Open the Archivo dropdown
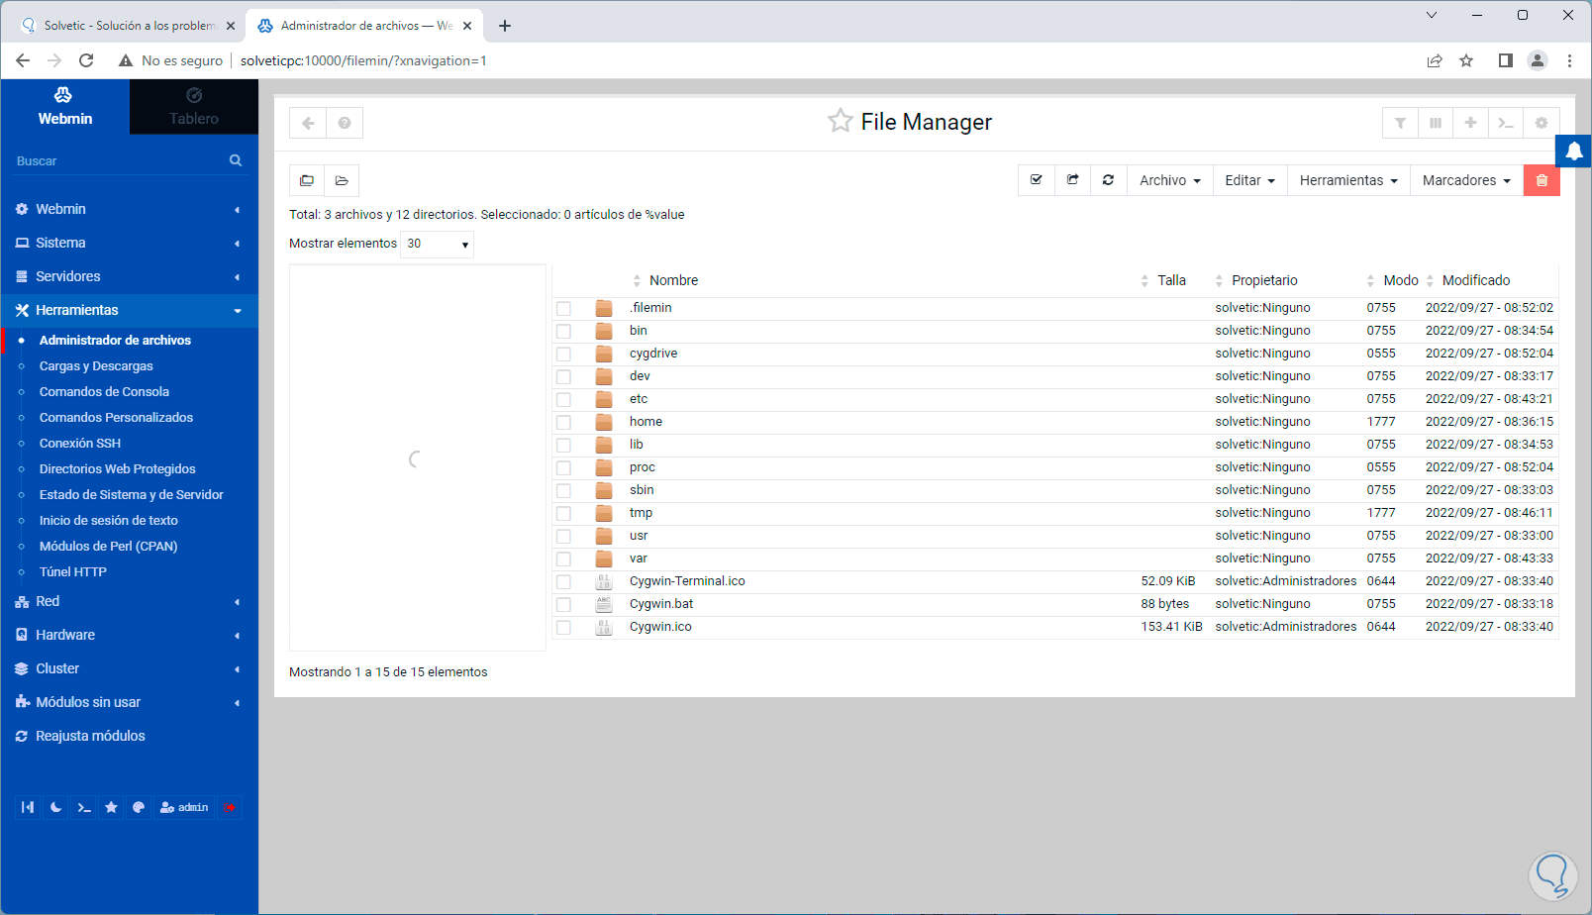This screenshot has width=1592, height=915. (1170, 180)
